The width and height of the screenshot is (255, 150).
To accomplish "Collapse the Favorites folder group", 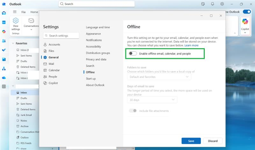I will 13,43.
